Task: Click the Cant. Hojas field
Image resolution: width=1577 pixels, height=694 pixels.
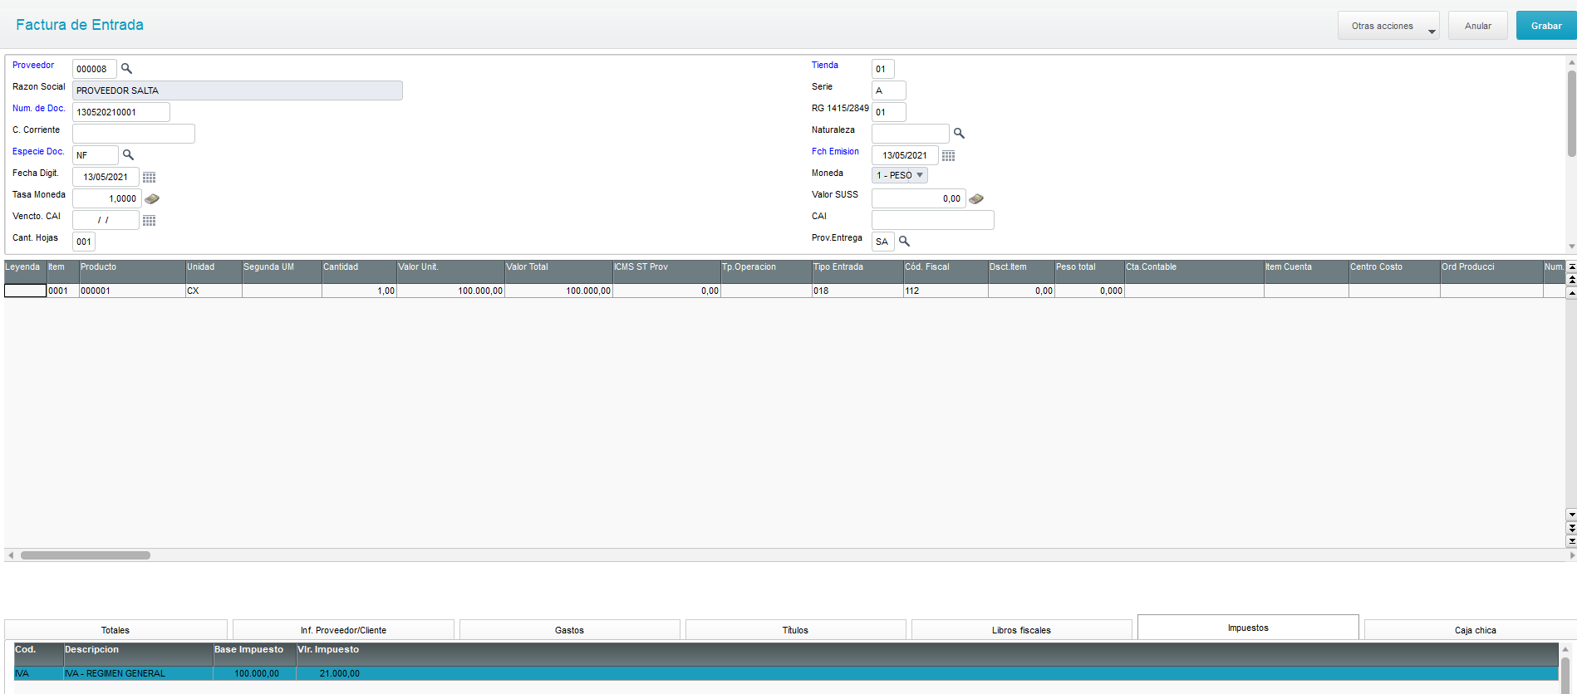Action: (x=84, y=242)
